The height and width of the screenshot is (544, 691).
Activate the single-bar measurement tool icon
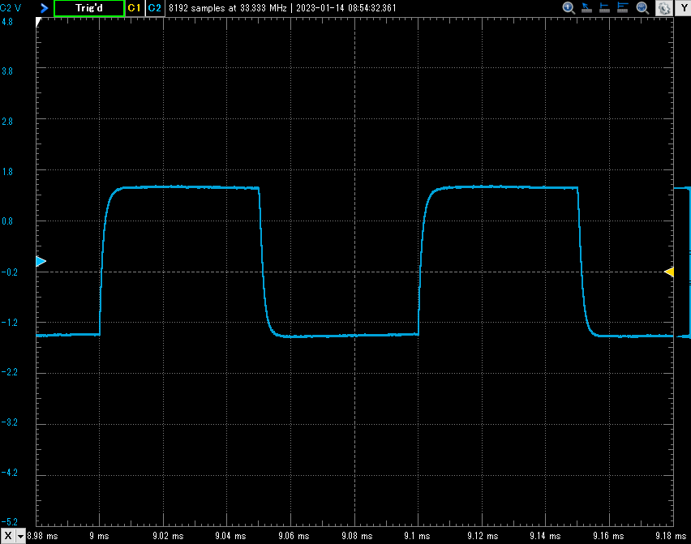pos(605,8)
